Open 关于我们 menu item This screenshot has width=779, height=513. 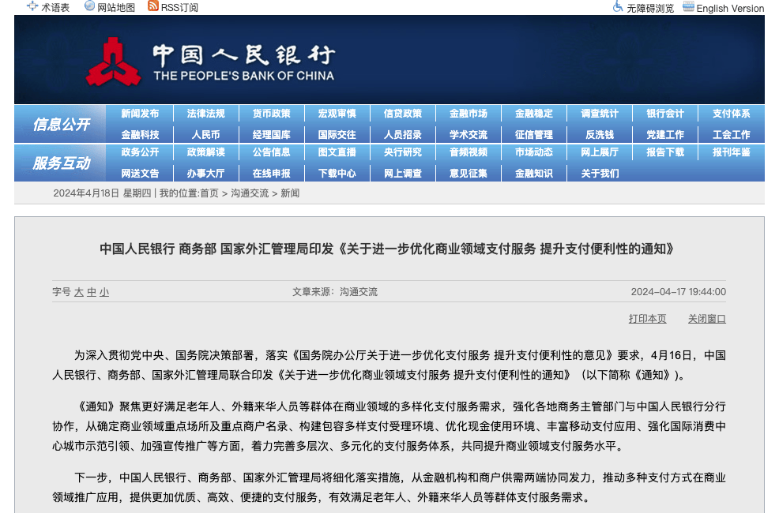(600, 174)
